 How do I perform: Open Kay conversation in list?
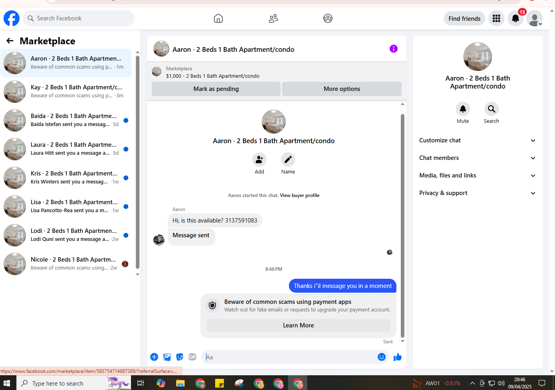66,92
